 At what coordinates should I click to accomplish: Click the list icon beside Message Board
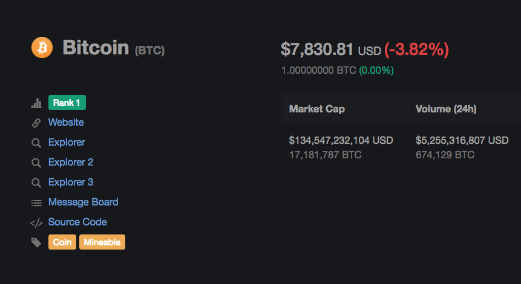pos(36,202)
